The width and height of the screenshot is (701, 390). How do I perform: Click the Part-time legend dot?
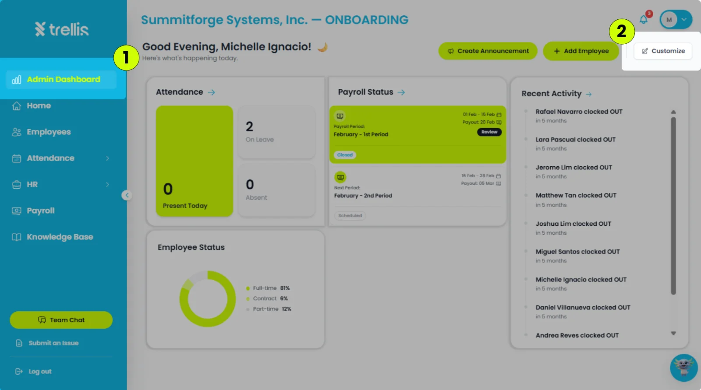[248, 309]
